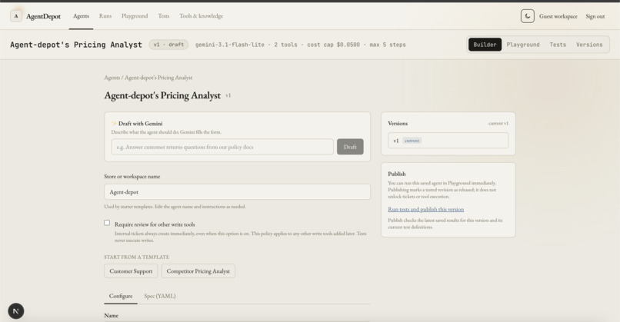
Task: Select the Builder view tab
Action: pos(485,45)
